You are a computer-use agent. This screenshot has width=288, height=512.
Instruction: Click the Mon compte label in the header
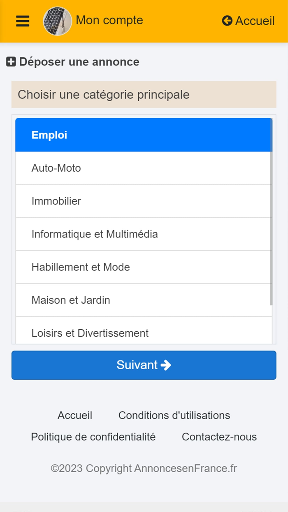pos(108,21)
